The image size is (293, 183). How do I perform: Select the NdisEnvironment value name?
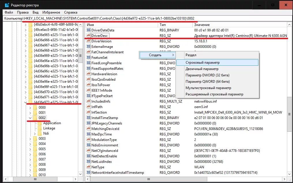(x=104, y=145)
